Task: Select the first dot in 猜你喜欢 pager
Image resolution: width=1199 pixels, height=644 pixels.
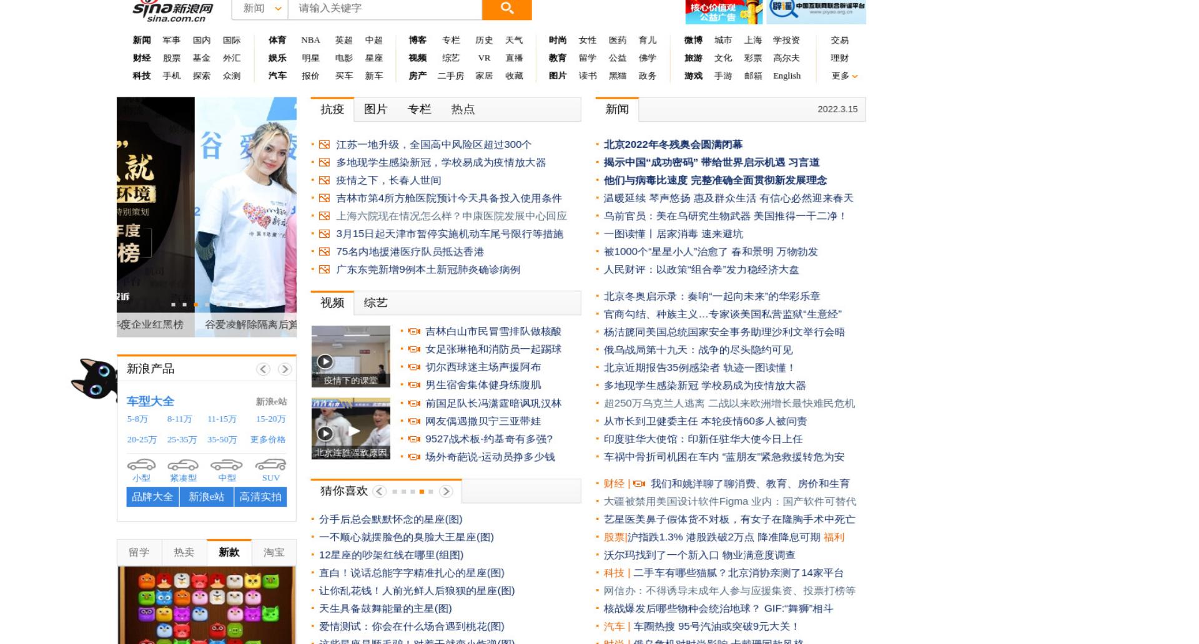Action: click(394, 492)
